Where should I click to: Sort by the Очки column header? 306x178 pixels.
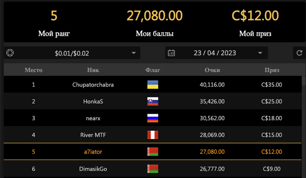point(212,70)
